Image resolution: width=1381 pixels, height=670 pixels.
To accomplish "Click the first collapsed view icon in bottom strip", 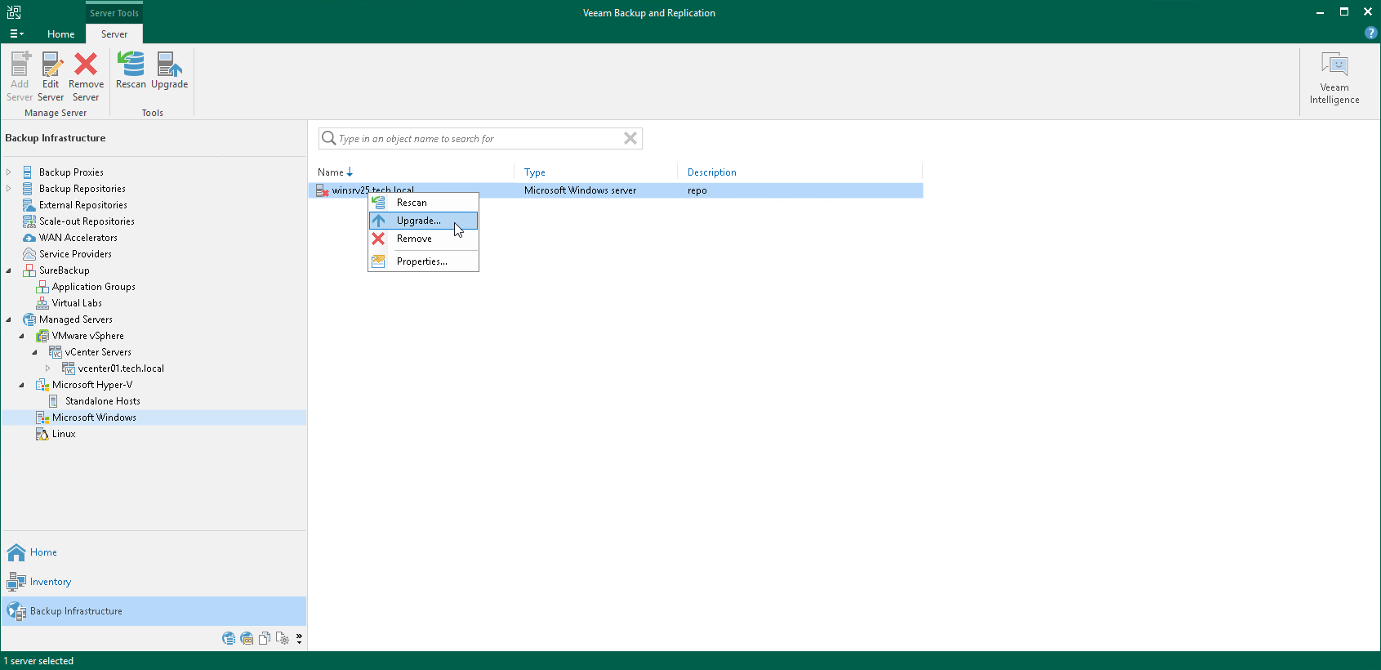I will coord(229,638).
